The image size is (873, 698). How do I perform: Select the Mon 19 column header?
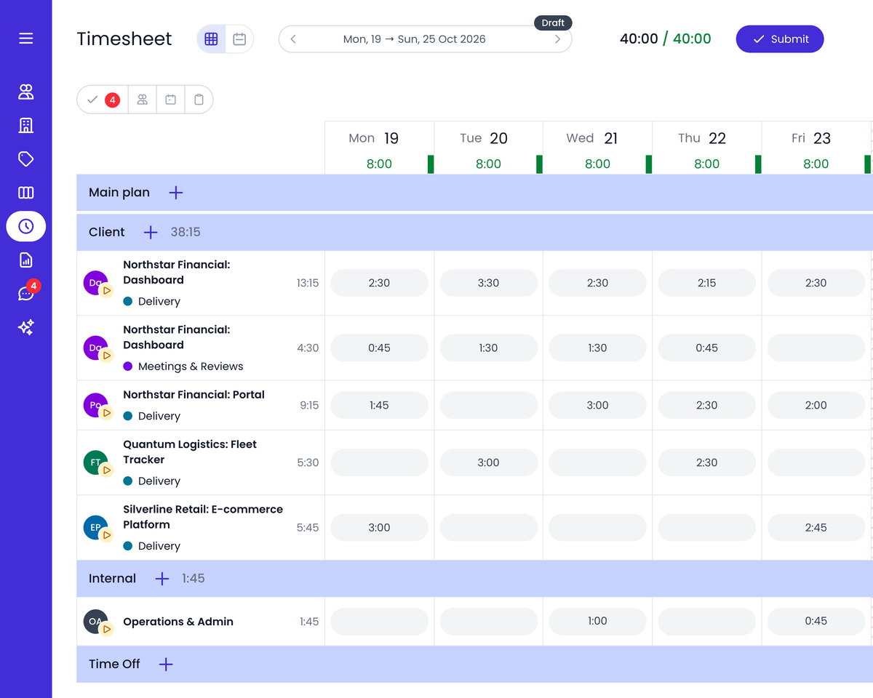point(379,148)
